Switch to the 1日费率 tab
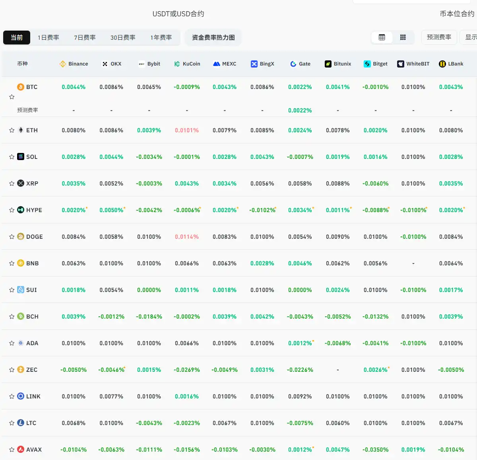 48,37
